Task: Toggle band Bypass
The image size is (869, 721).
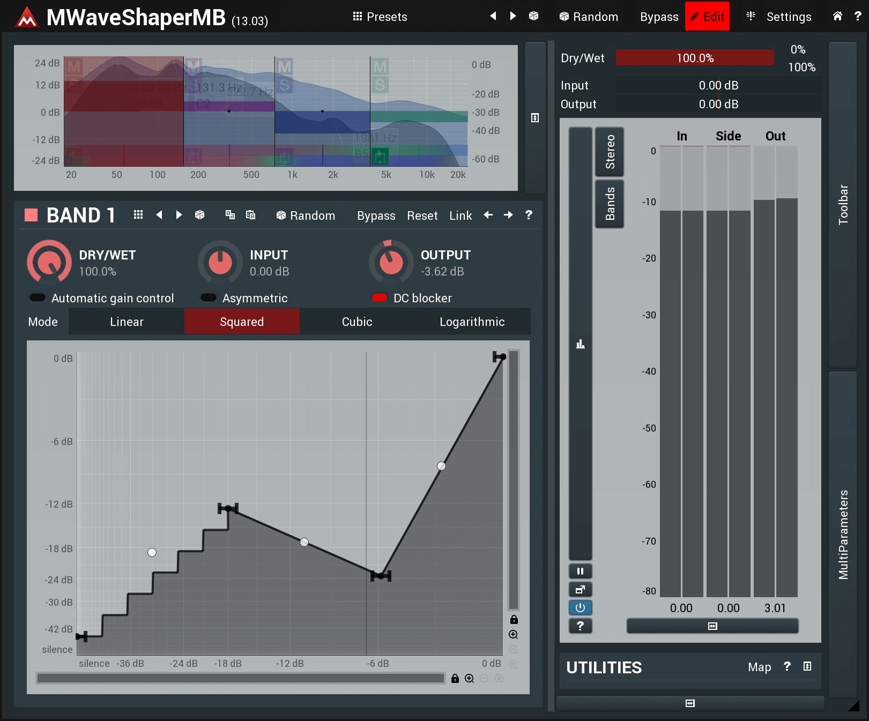Action: click(x=376, y=215)
